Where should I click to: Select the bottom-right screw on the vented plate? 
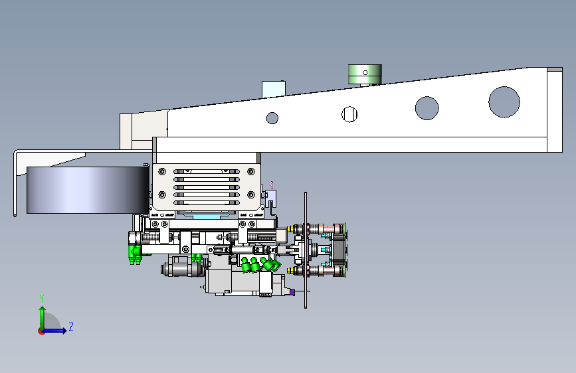(251, 194)
